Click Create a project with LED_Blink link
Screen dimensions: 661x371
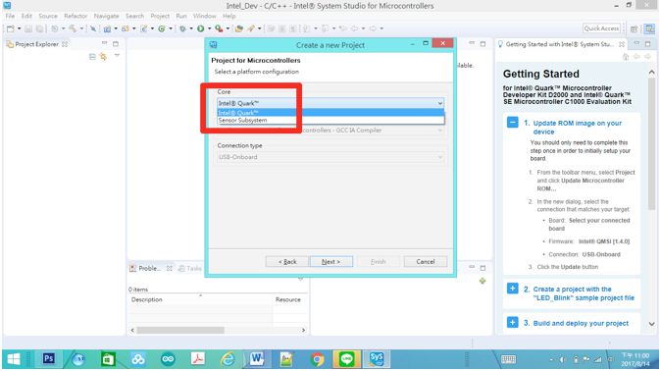(x=584, y=293)
